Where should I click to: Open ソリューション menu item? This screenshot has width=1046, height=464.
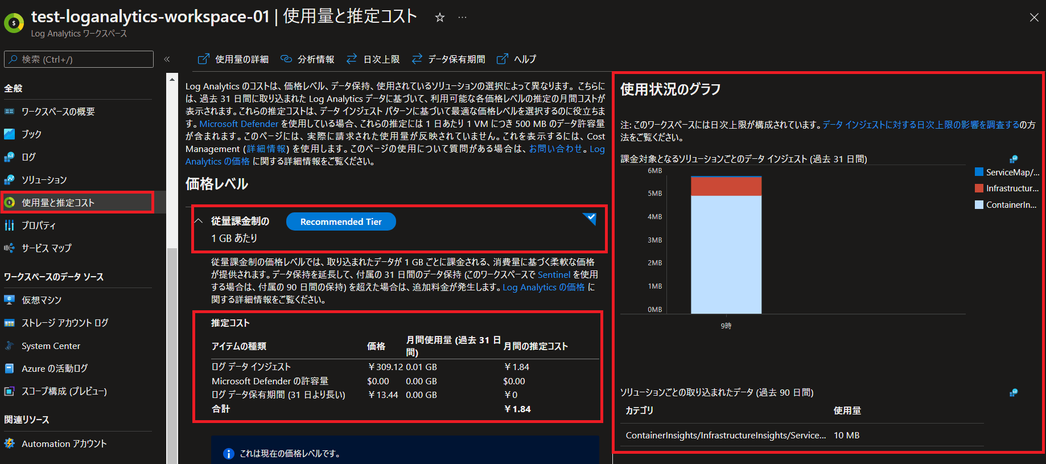tap(44, 180)
